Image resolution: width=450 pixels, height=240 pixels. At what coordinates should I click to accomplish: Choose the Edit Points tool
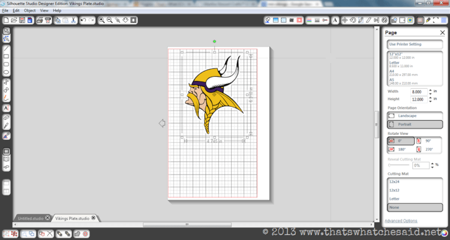coord(7,39)
